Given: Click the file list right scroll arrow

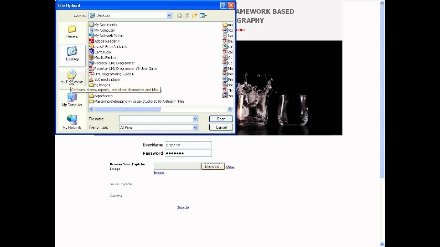Looking at the screenshot, I should (x=230, y=109).
